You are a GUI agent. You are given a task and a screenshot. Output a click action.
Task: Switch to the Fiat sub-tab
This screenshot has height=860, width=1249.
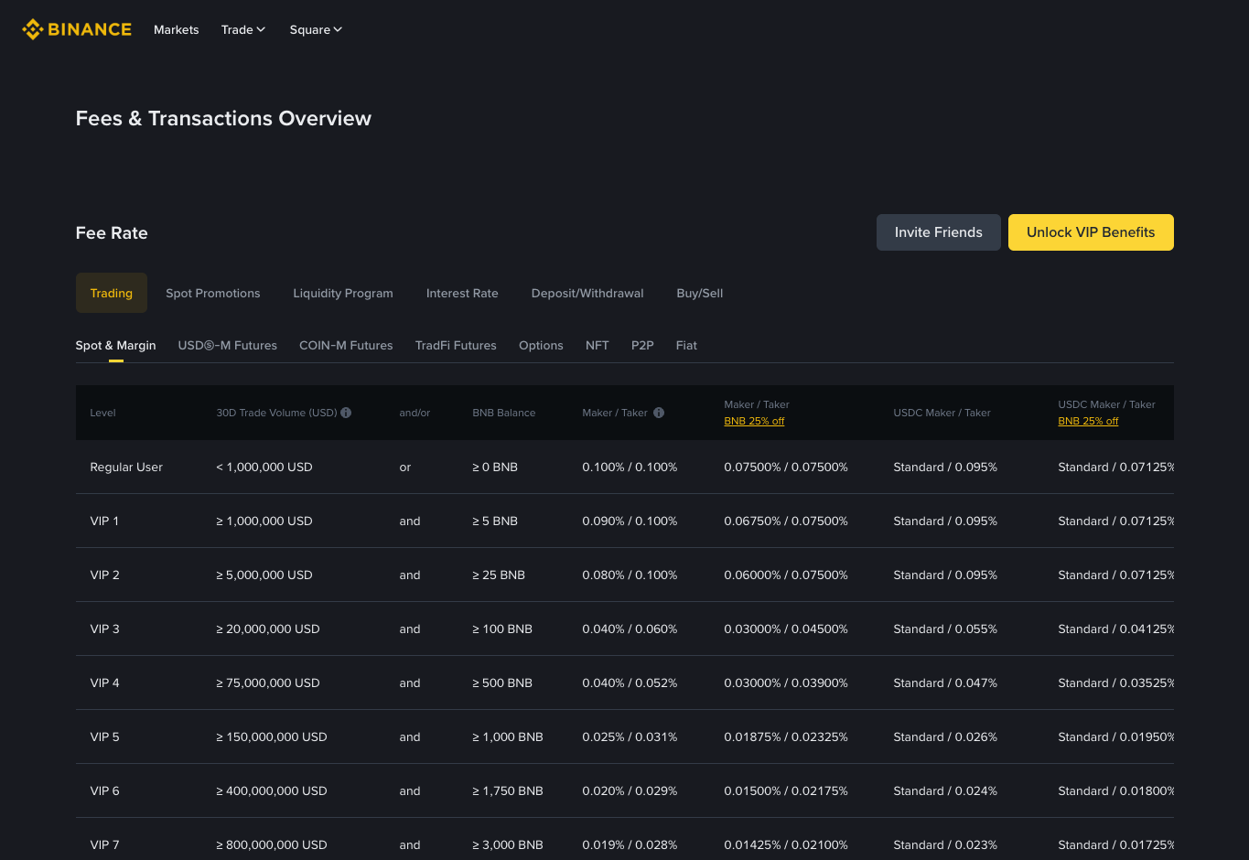[686, 346]
